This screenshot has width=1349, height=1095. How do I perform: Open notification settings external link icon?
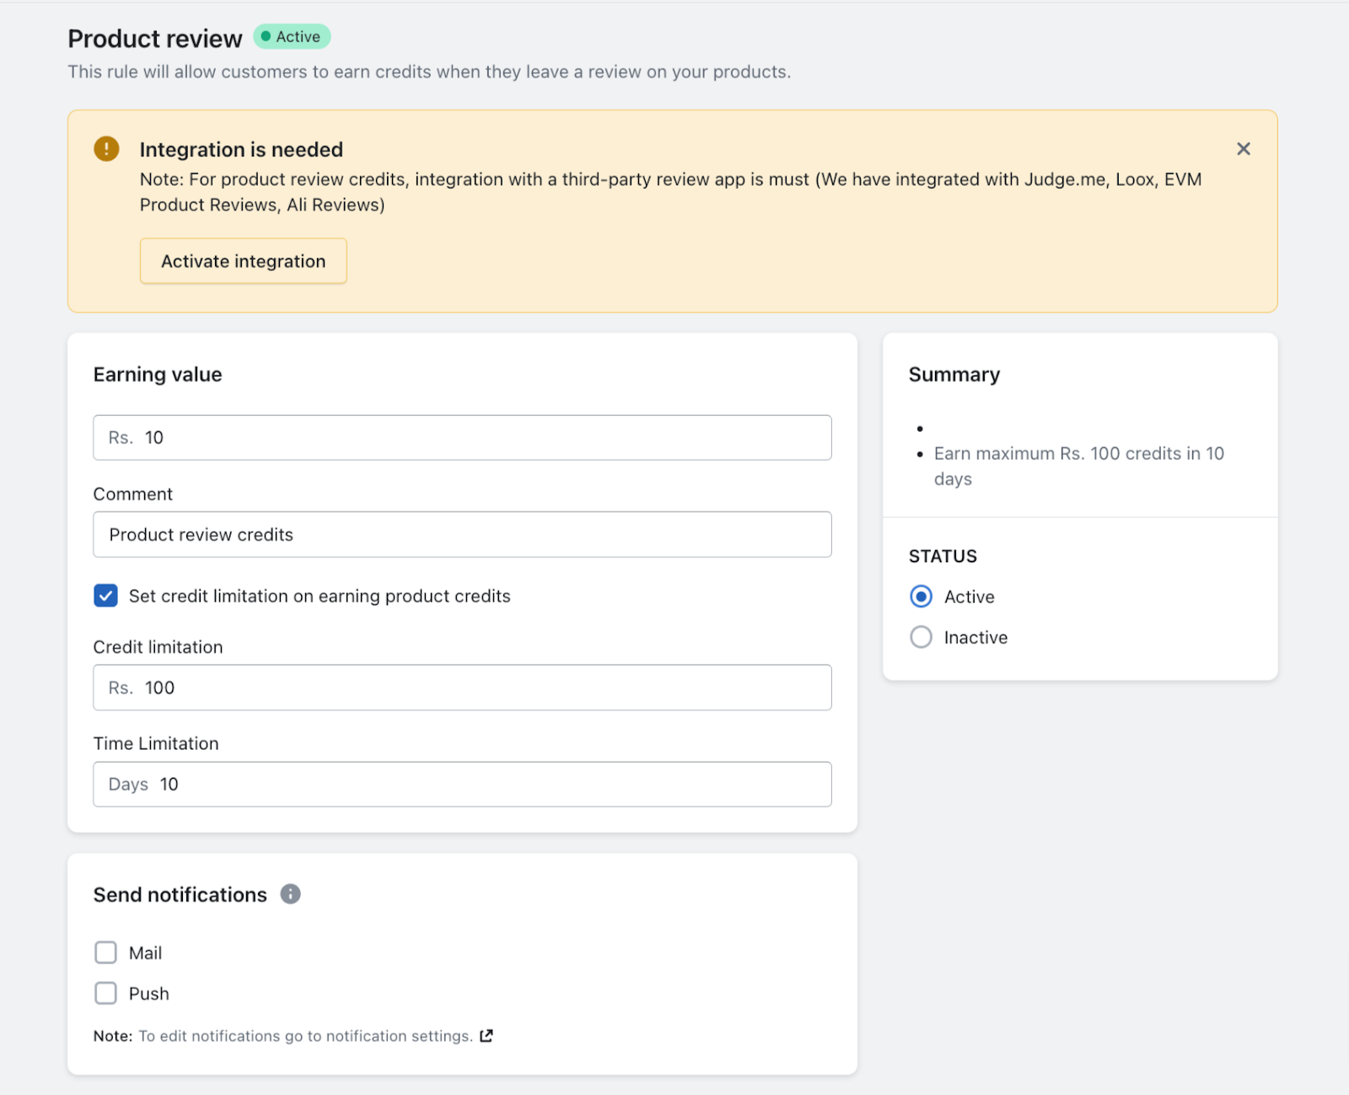486,1036
